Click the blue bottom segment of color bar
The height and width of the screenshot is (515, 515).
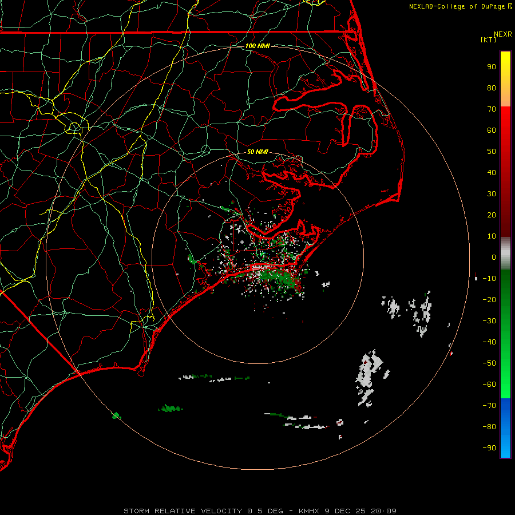point(505,428)
